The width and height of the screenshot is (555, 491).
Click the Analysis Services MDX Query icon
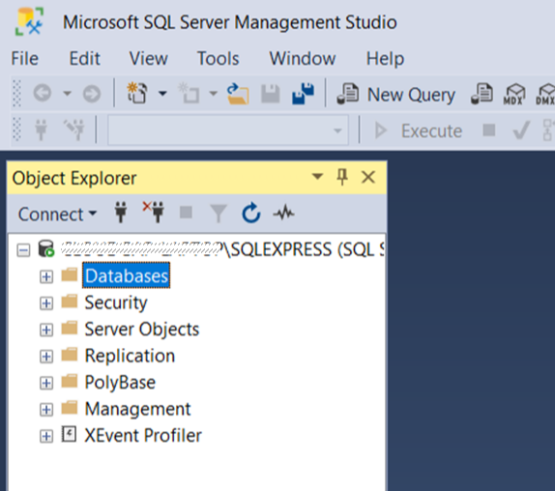[x=514, y=94]
